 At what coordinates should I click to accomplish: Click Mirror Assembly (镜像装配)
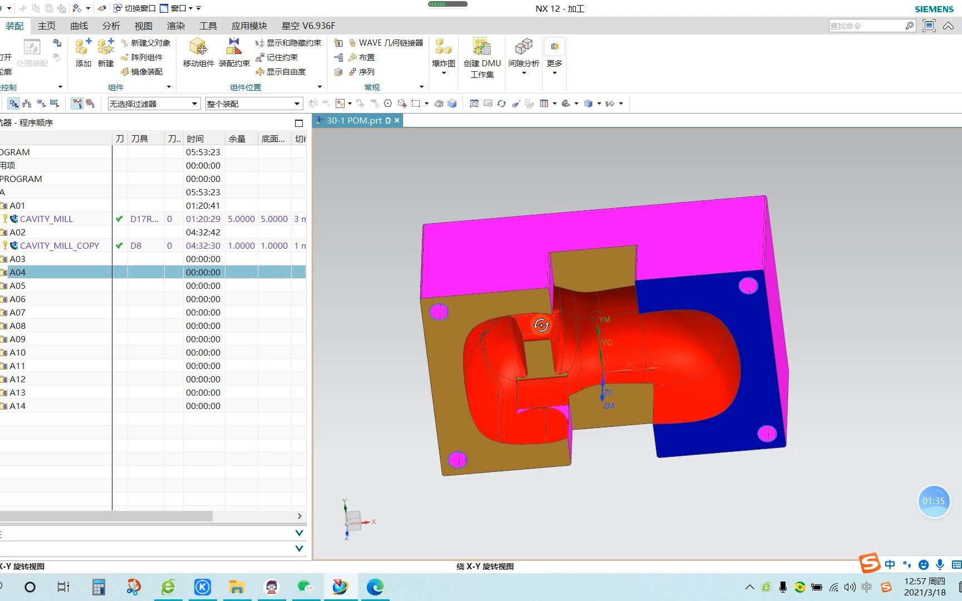click(x=142, y=72)
